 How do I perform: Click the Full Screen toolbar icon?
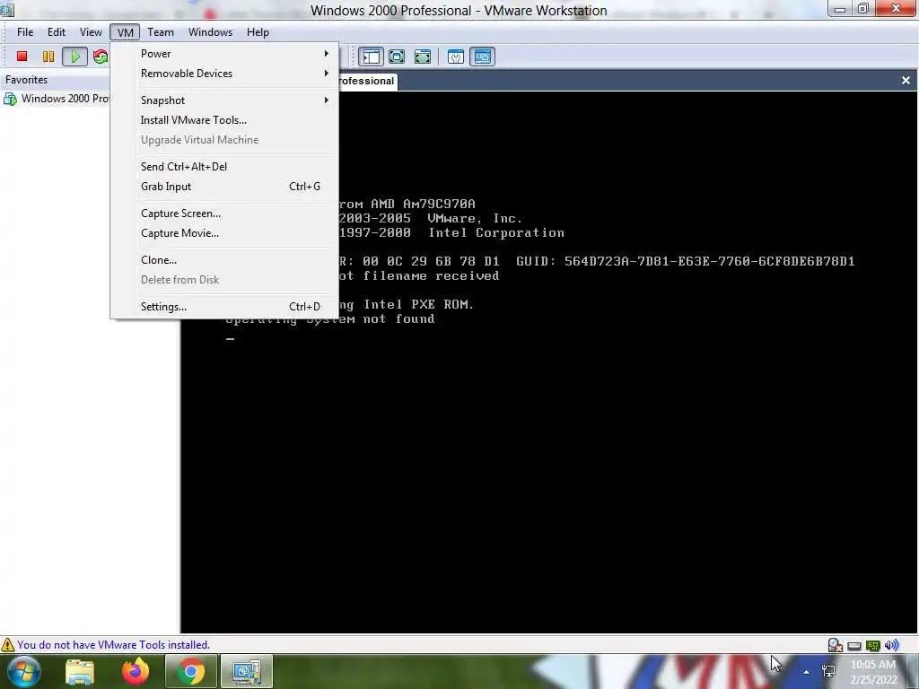(x=397, y=57)
